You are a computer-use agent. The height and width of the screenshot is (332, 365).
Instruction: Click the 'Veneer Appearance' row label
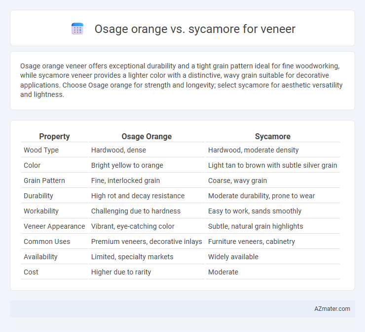pos(54,226)
